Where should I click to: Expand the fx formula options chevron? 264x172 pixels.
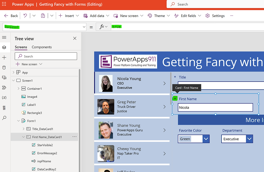[106, 27]
